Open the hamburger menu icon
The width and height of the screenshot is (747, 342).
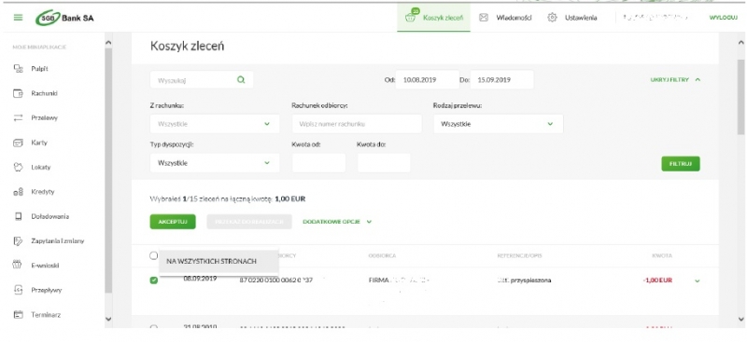(x=18, y=18)
